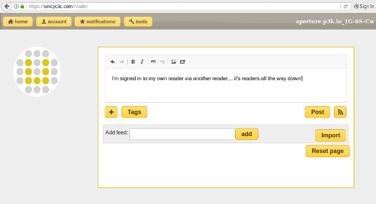The image size is (376, 204).
Task: Toggle italic formatting in the editor
Action: 142,62
